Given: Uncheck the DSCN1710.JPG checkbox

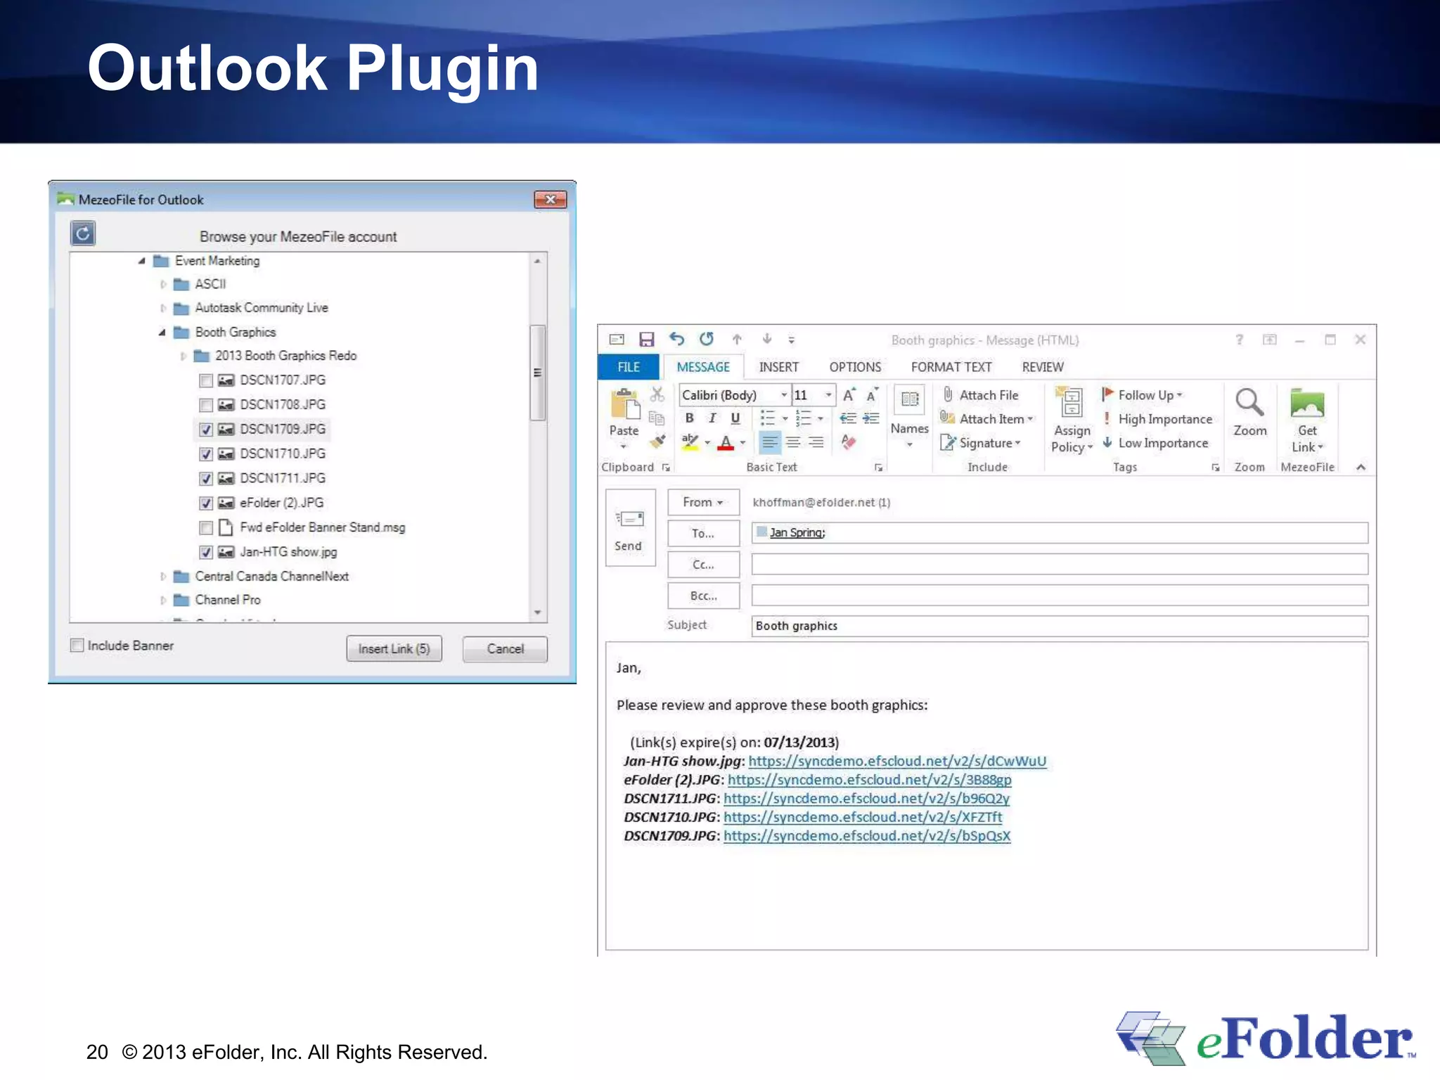Looking at the screenshot, I should [x=206, y=454].
